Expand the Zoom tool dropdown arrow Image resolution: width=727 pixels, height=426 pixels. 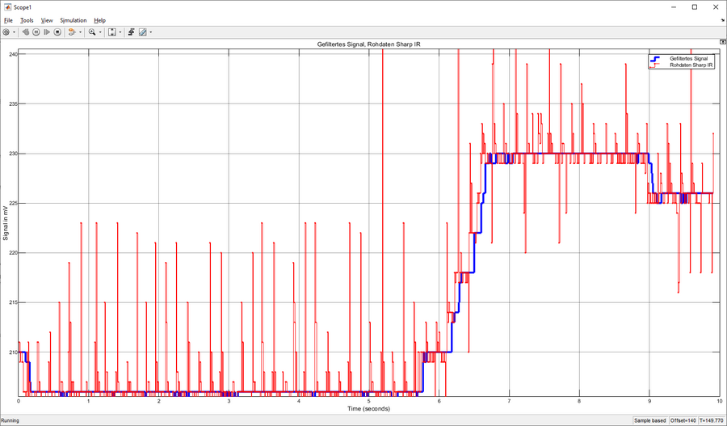click(100, 32)
